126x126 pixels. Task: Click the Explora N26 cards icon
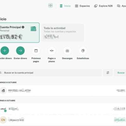click(x=96, y=6)
